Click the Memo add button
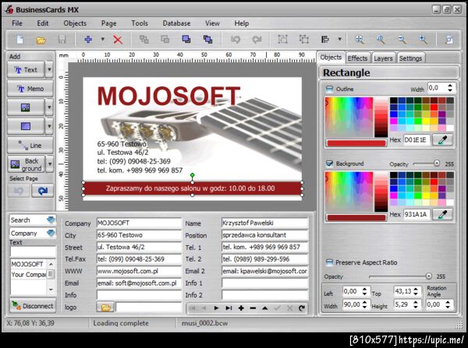 click(30, 89)
